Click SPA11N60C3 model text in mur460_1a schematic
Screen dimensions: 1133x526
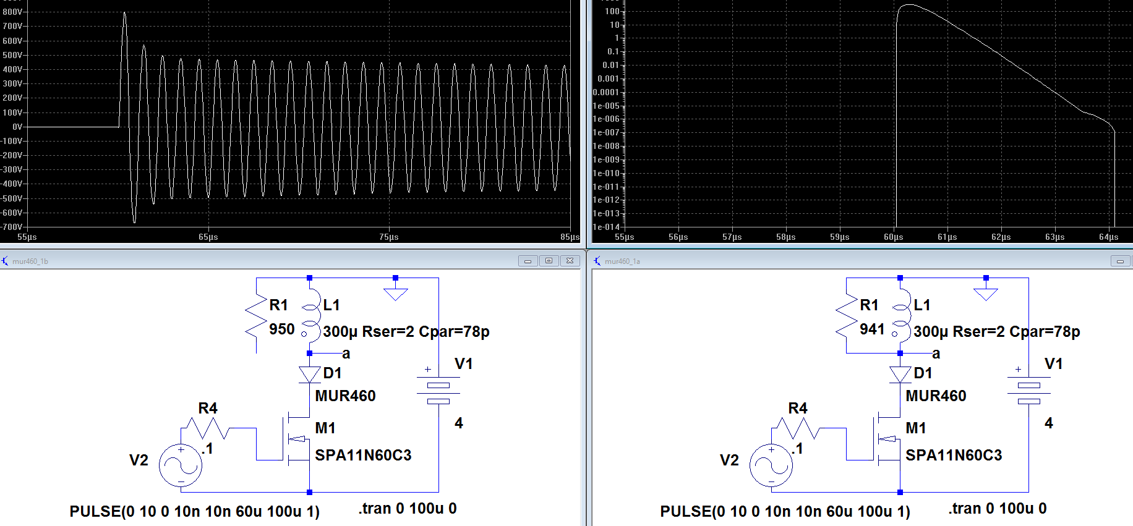954,456
